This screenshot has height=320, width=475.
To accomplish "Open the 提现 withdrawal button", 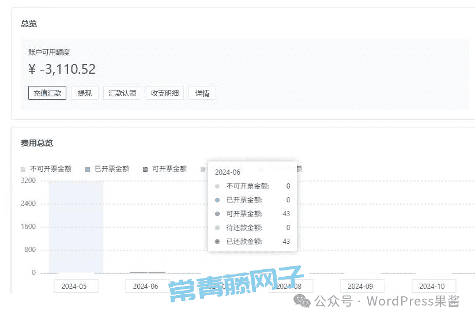I will [x=85, y=93].
